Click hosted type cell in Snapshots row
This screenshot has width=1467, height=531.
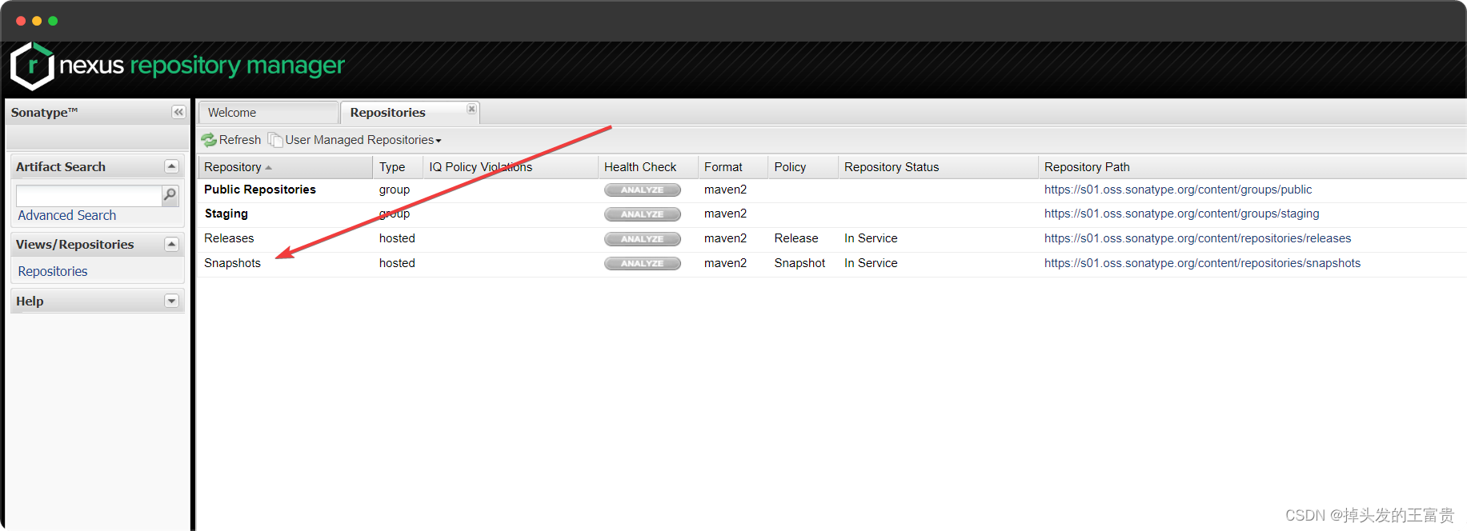coord(397,263)
